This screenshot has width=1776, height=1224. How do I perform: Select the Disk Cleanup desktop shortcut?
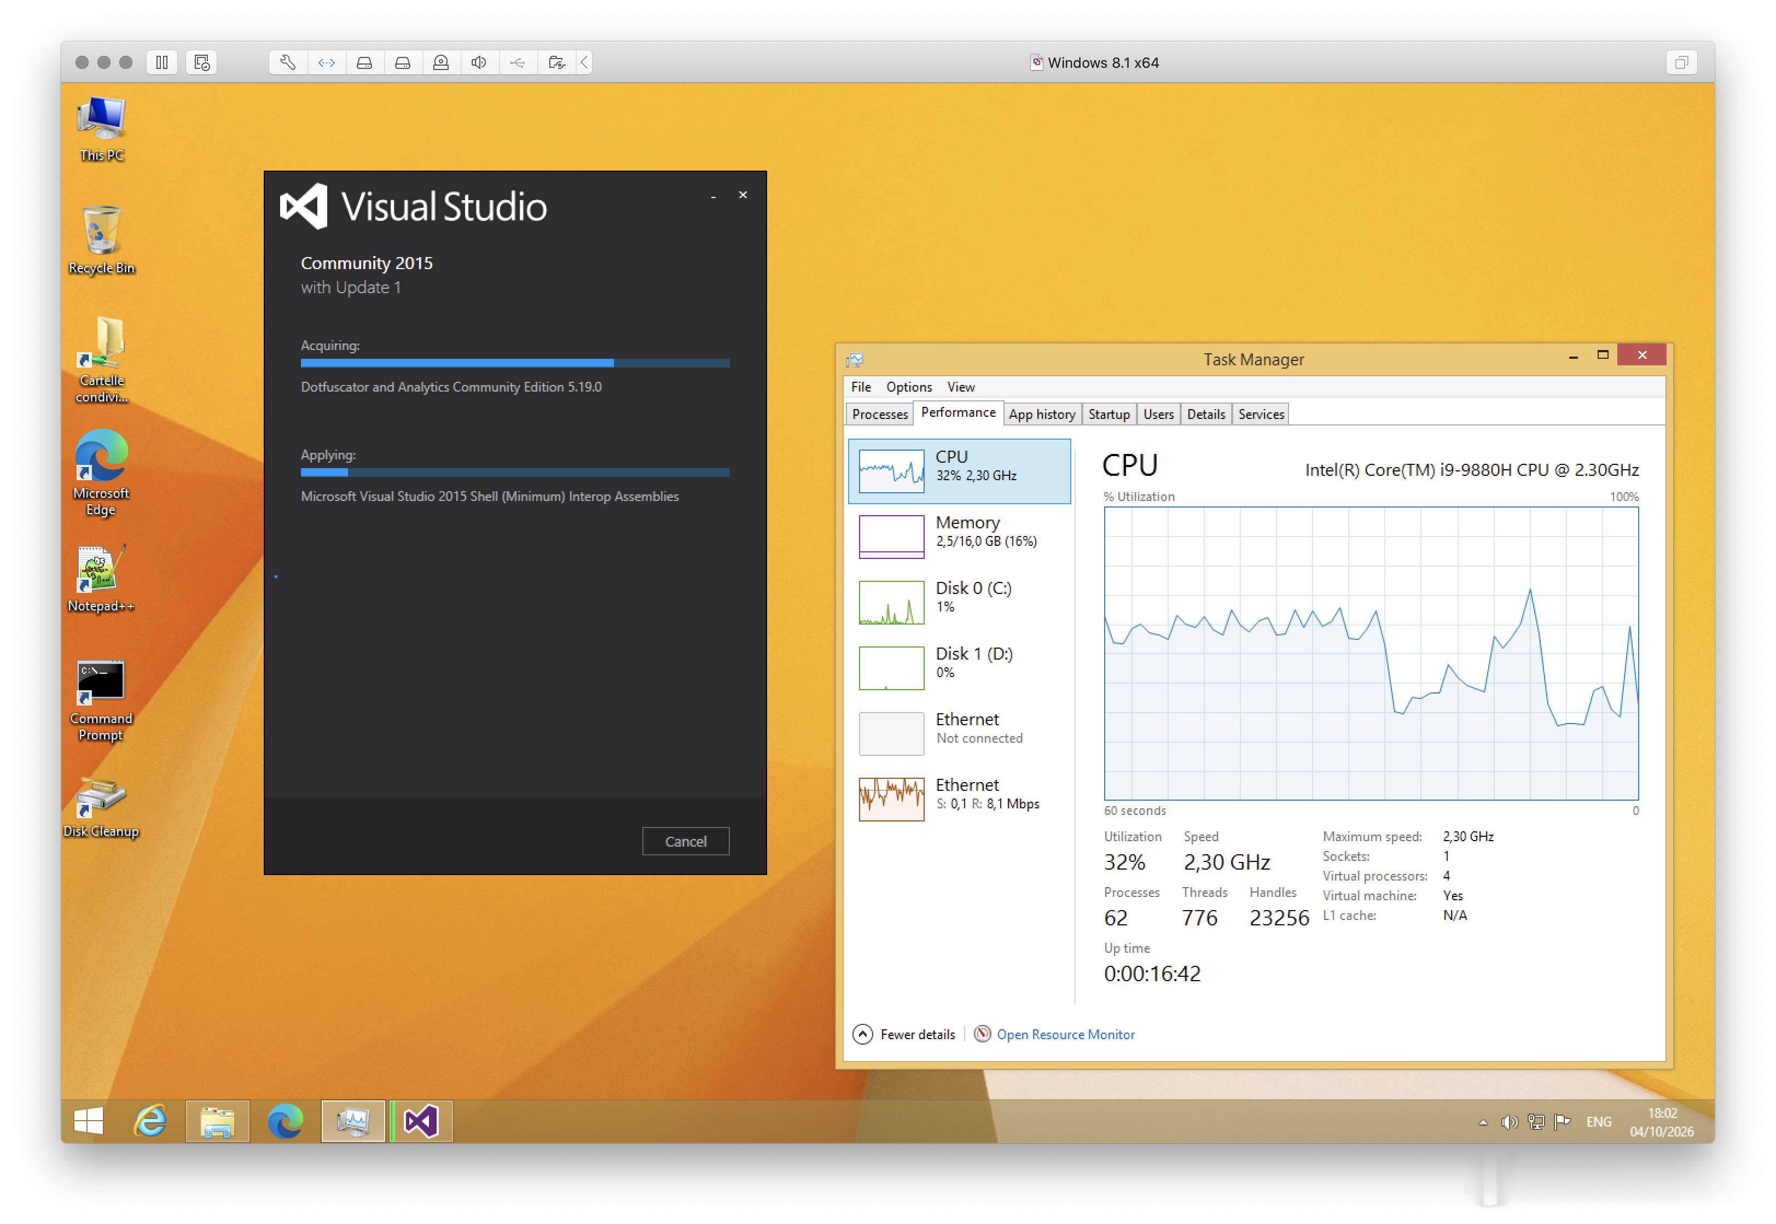(x=101, y=808)
